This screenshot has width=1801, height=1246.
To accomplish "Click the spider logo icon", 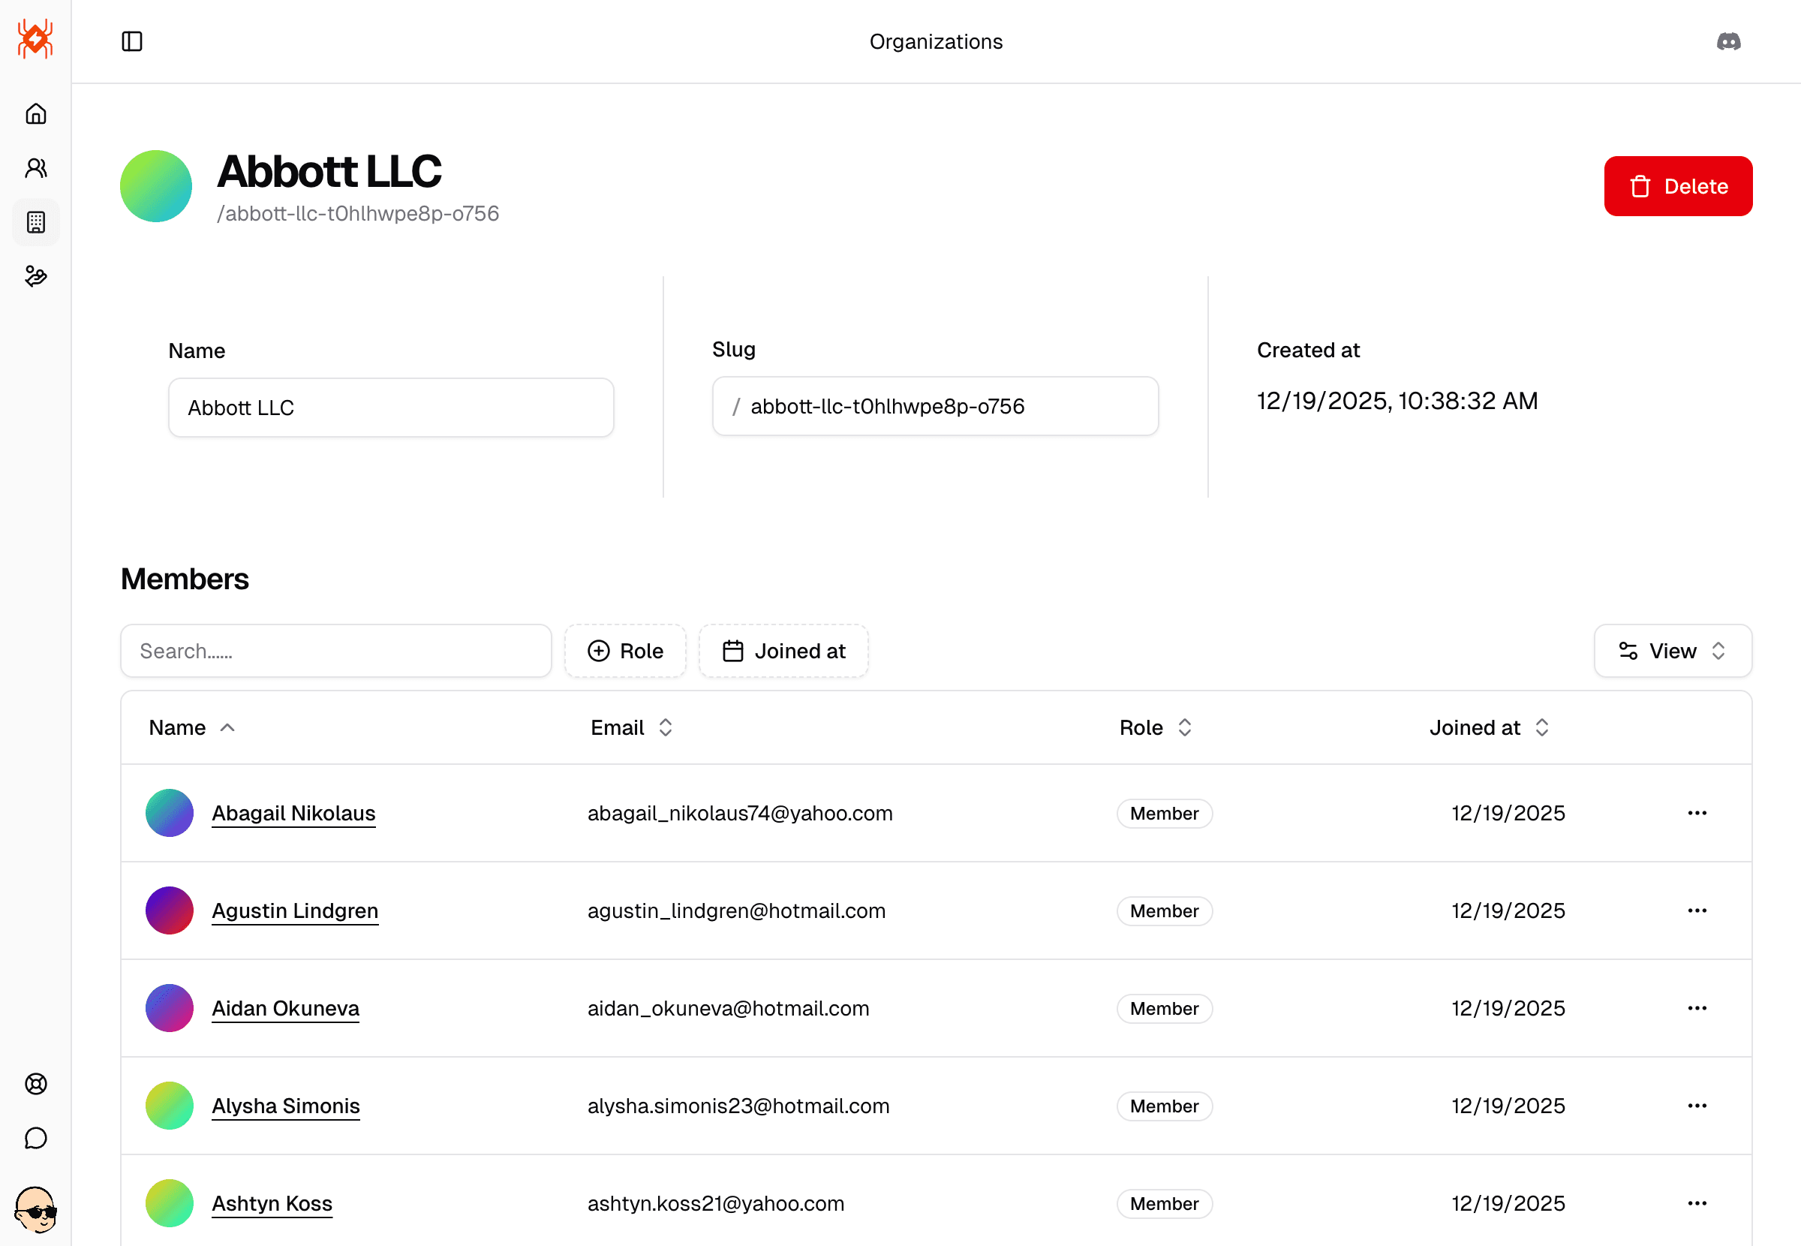I will point(35,39).
